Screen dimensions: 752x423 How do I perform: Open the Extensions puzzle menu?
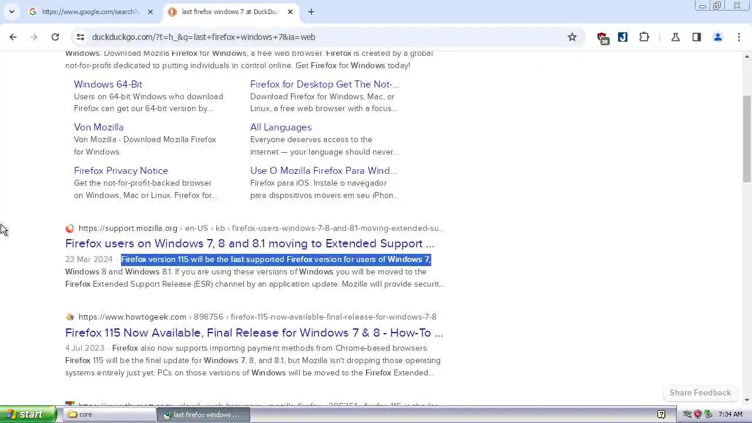(644, 37)
